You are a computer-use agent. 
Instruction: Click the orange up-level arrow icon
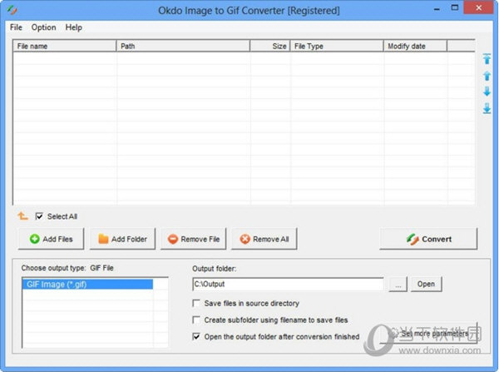[x=22, y=216]
